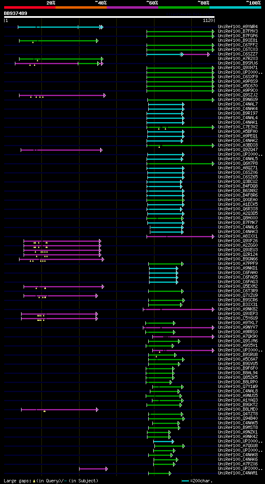
Task: Select label UniRef100_A9NYV7
Action: tap(238, 327)
